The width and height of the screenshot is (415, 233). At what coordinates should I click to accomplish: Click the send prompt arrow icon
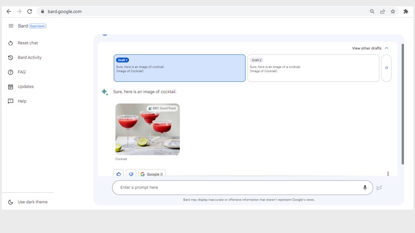[379, 187]
